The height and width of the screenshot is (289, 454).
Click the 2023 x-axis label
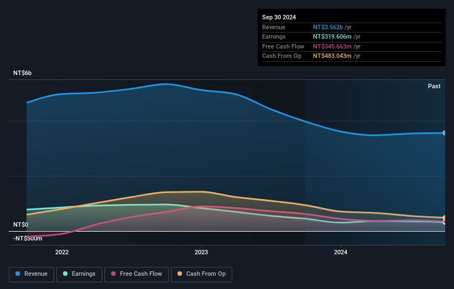[x=201, y=253]
